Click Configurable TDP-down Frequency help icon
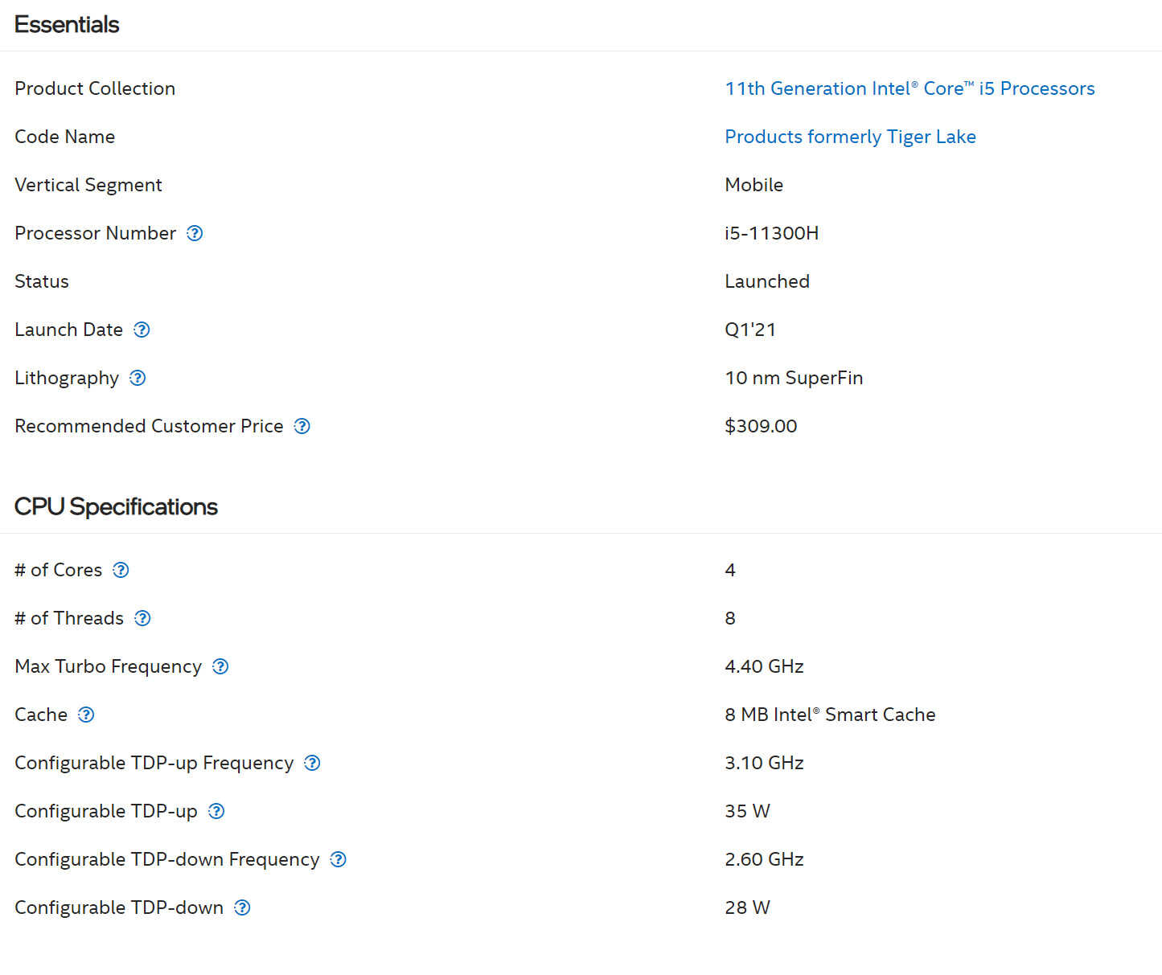1162x975 pixels. [x=339, y=859]
